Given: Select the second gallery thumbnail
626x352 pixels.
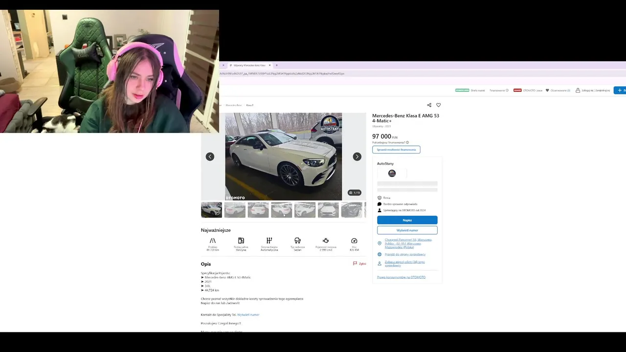Looking at the screenshot, I should coord(235,210).
